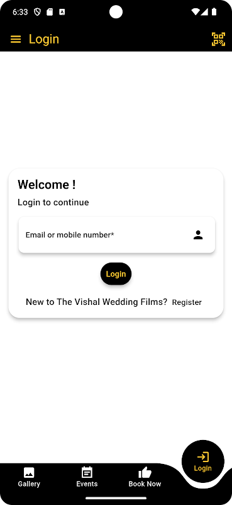232x505 pixels.
Task: Tap the Book Now thumbs-up icon
Action: tap(145, 472)
